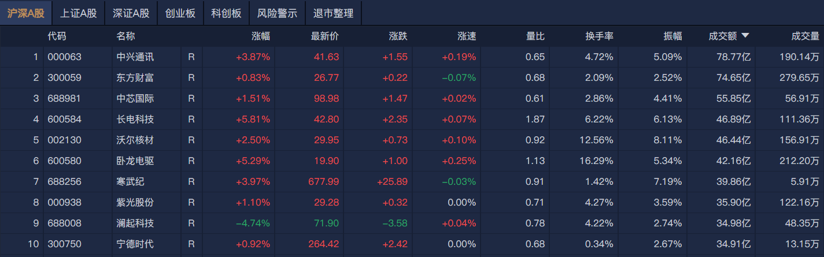Open the 创业板 tab
Viewport: 824px width, 257px height.
click(x=180, y=13)
